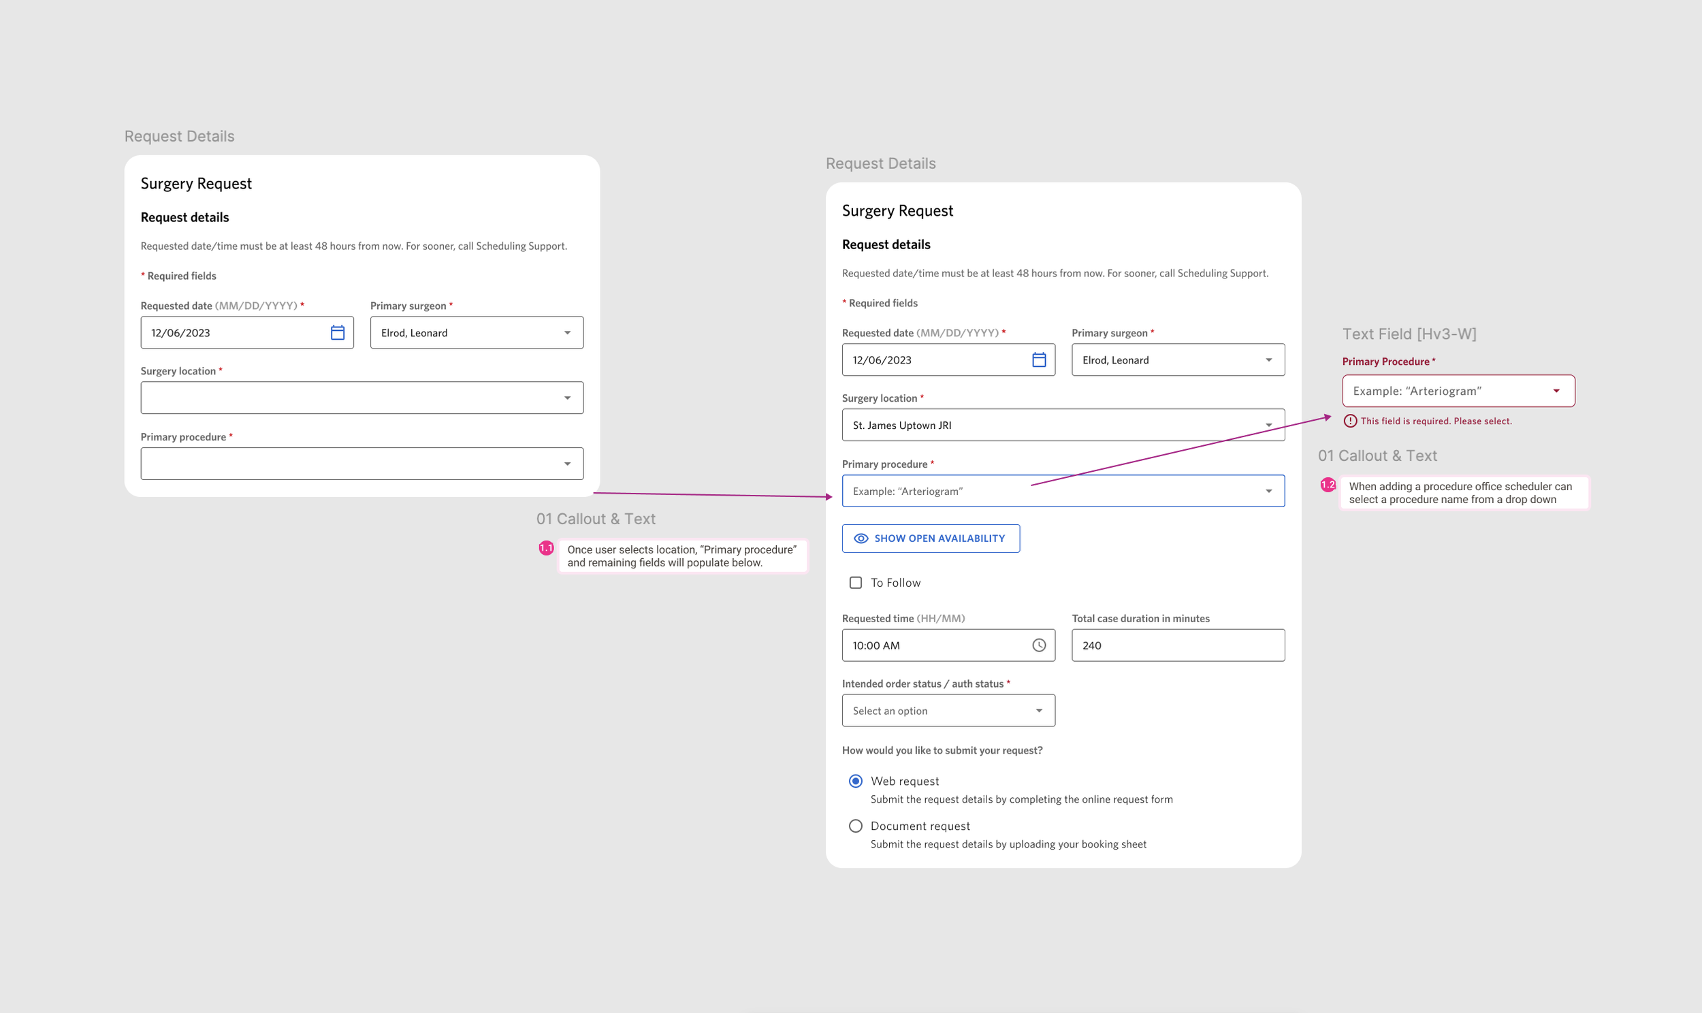Click the red error alert icon

[x=1350, y=421]
